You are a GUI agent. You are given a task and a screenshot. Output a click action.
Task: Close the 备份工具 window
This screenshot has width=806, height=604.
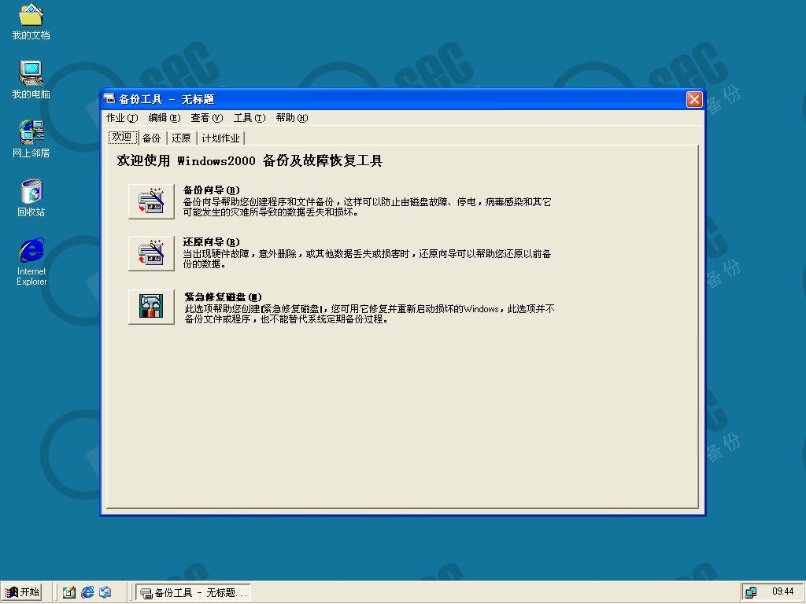pos(694,99)
